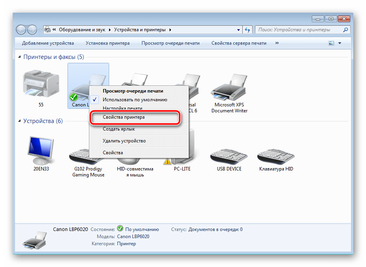Screen dimensions: 366x267
Task: Open the address bar history dropdown
Action: (x=238, y=30)
